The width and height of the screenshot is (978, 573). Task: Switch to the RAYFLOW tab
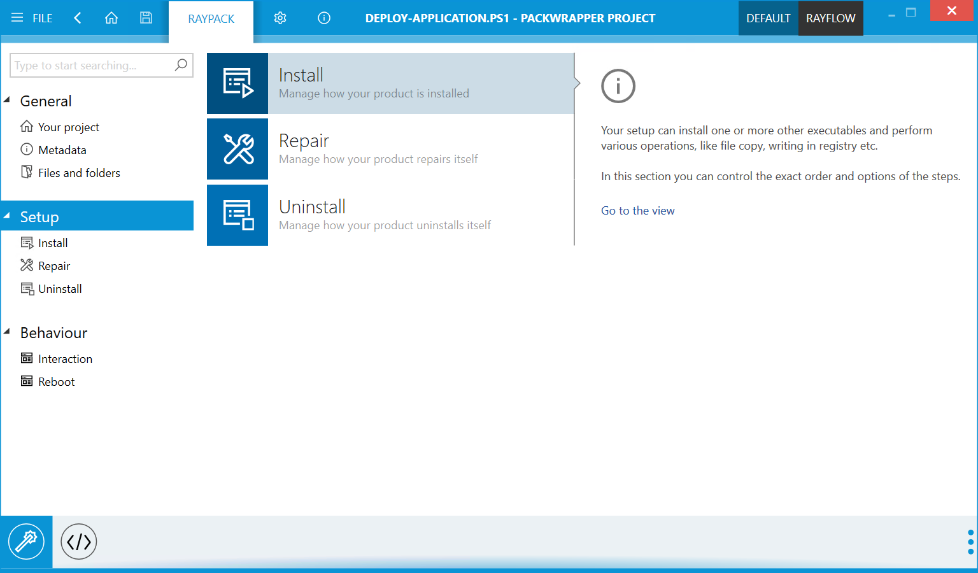pyautogui.click(x=830, y=18)
